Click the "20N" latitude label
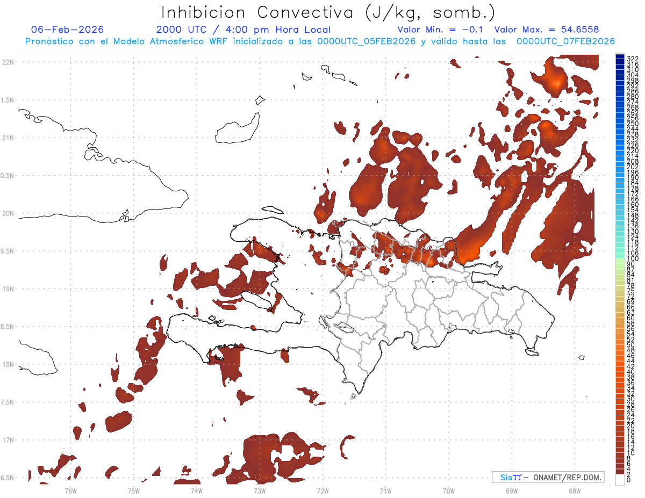 pyautogui.click(x=8, y=213)
